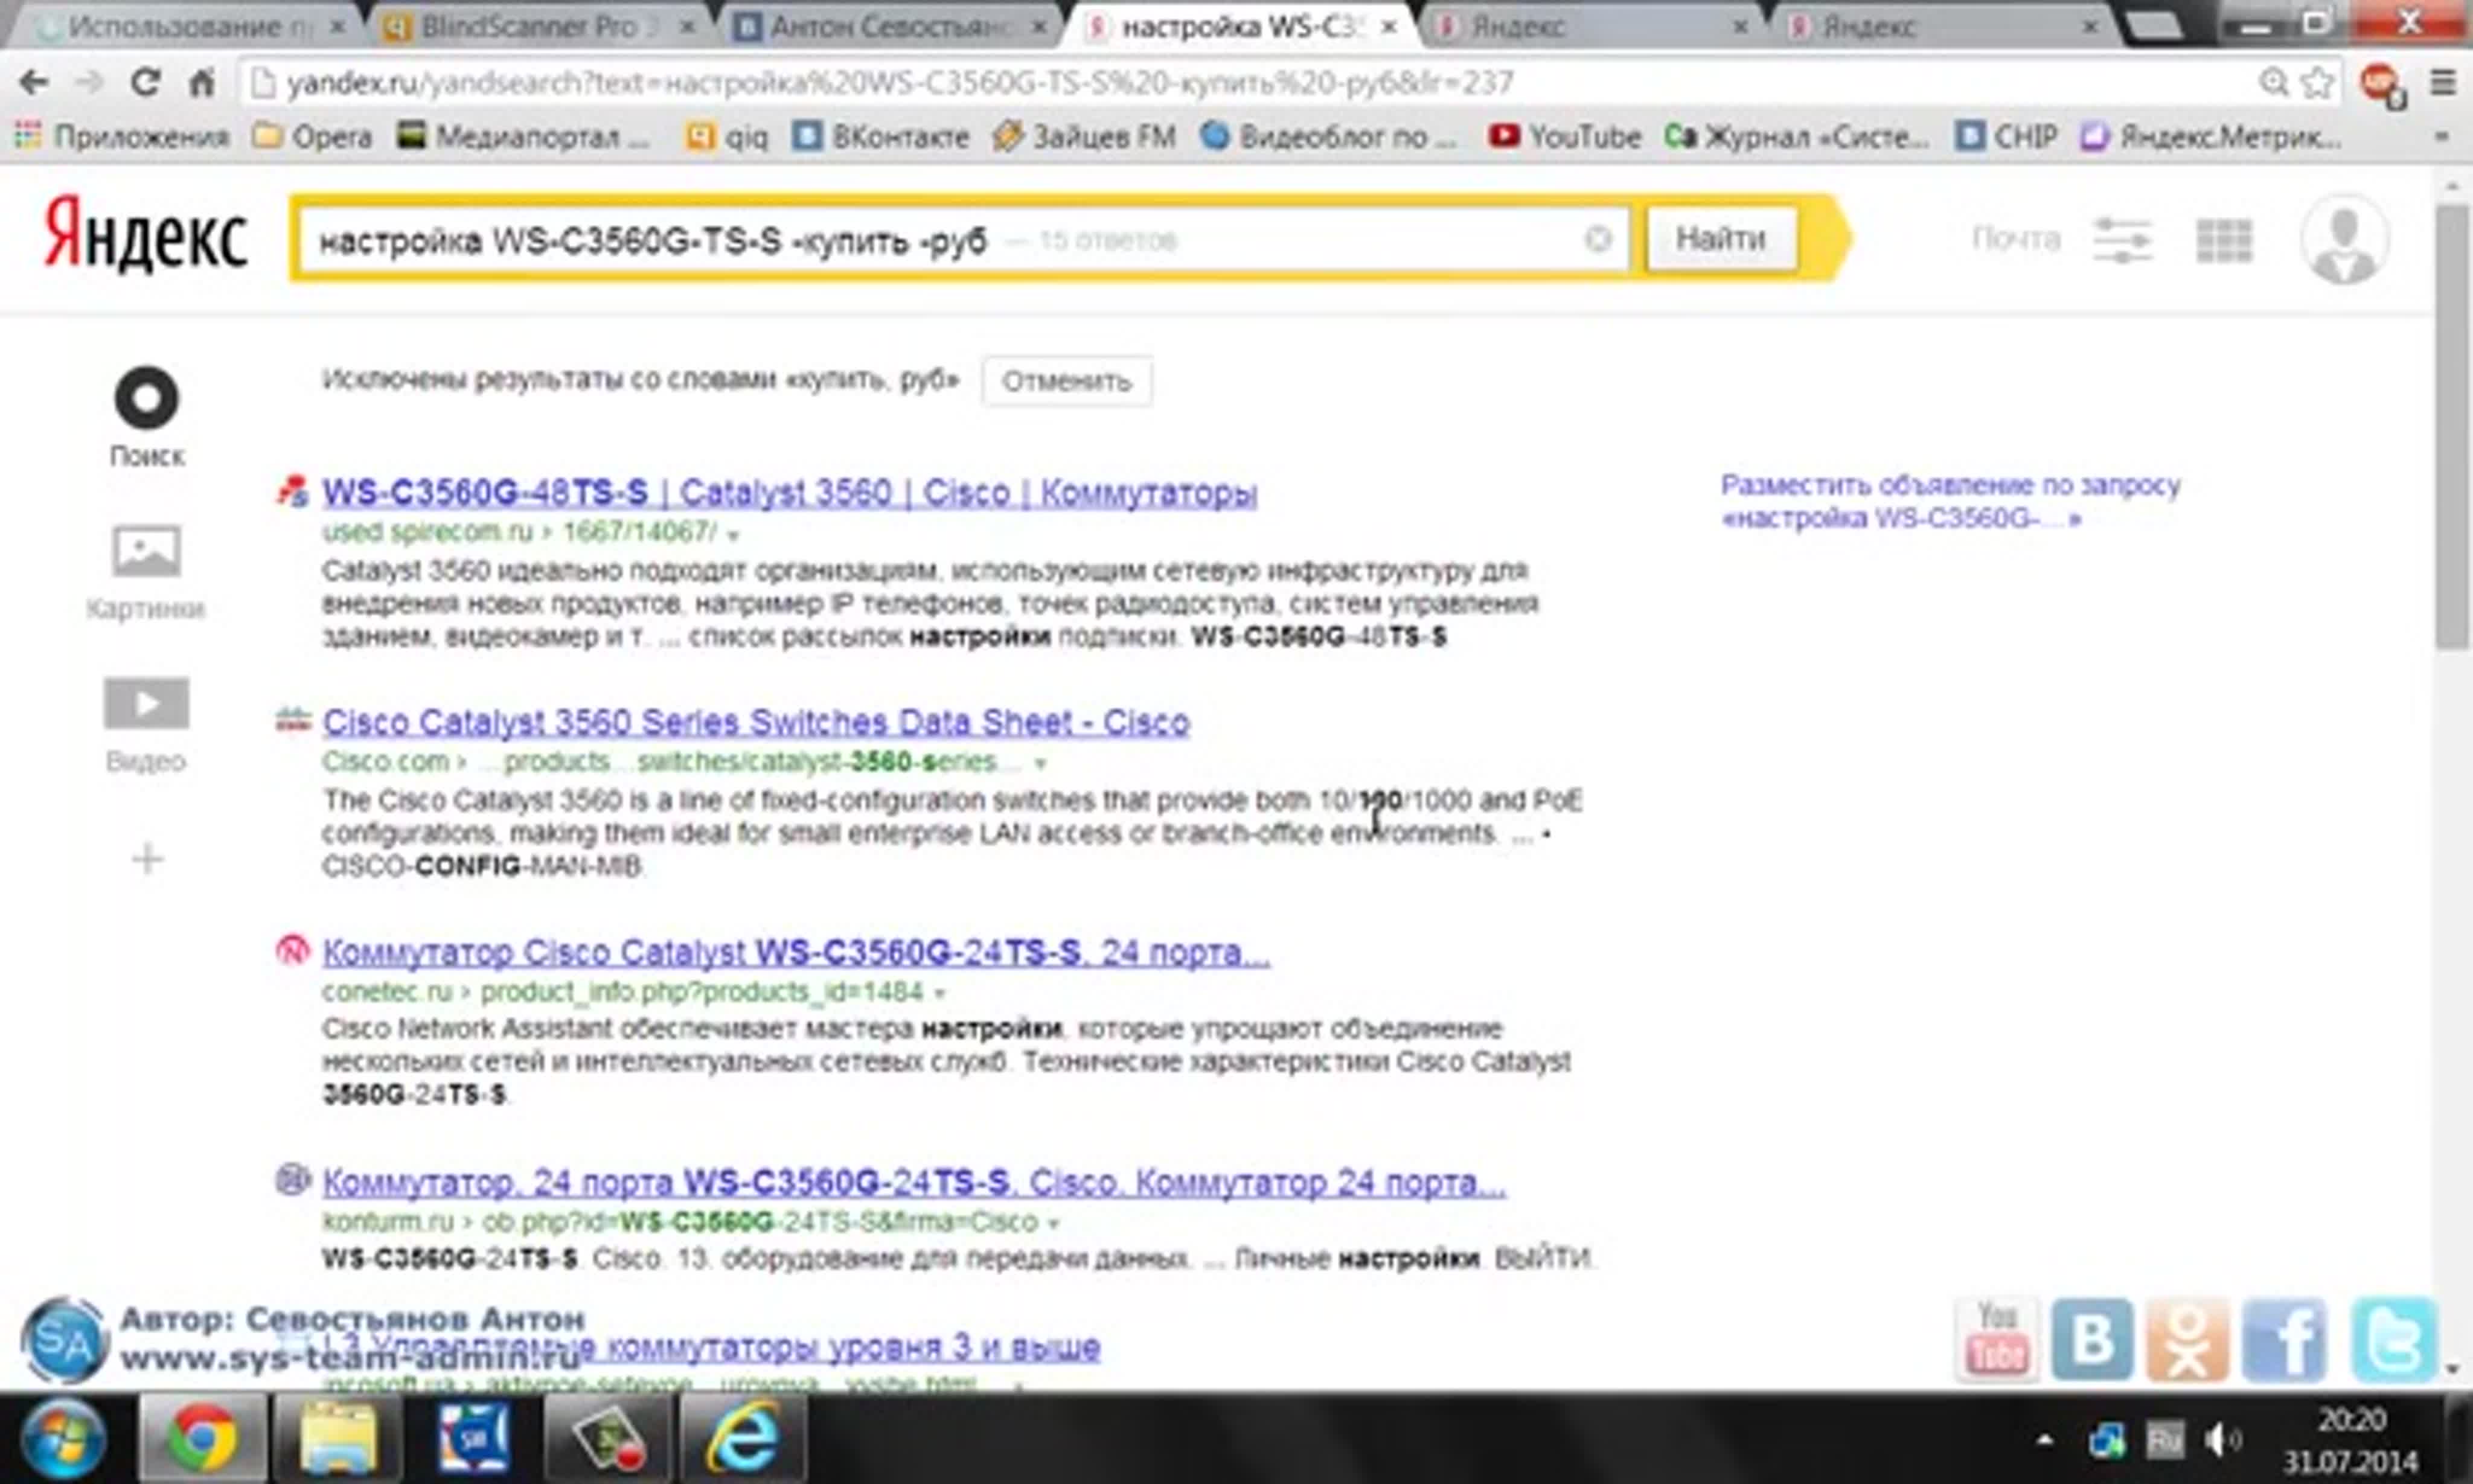Image resolution: width=2473 pixels, height=1484 pixels.
Task: Switch to the BlindScanner Pro tab
Action: point(540,27)
